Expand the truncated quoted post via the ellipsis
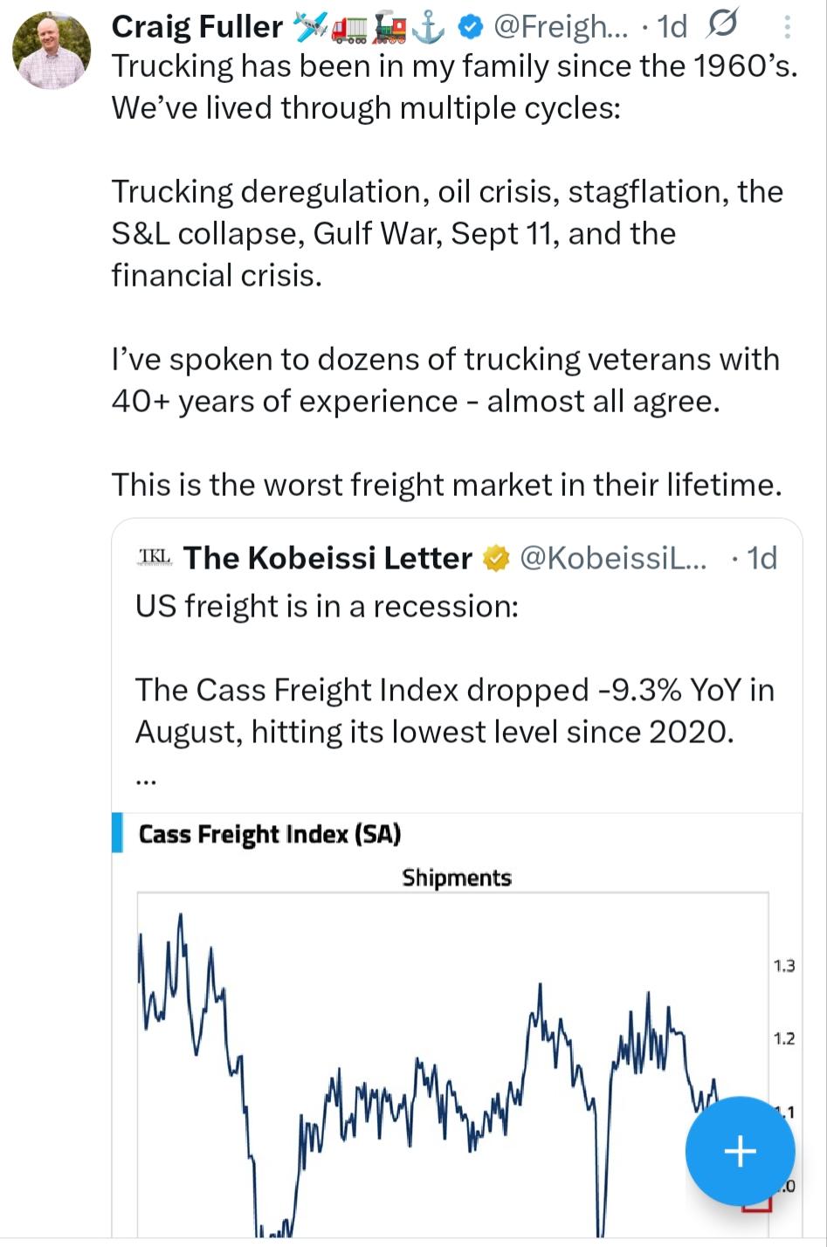Viewport: 827px width, 1247px height. tap(147, 782)
